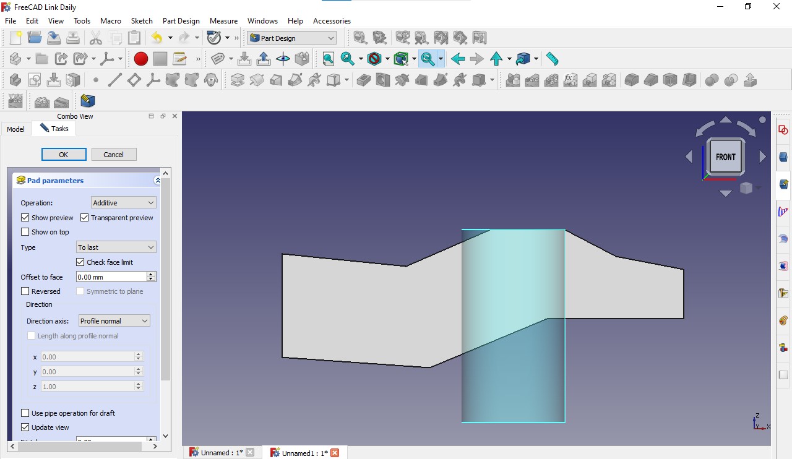This screenshot has width=792, height=459.
Task: Open the Type dropdown set to To last
Action: coord(116,247)
